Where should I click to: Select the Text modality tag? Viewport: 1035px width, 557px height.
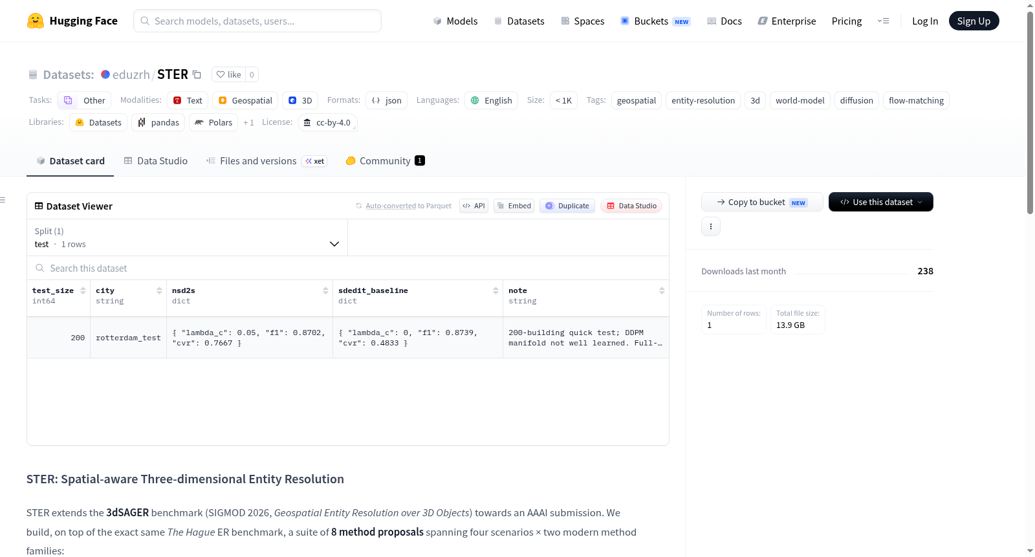click(x=188, y=100)
